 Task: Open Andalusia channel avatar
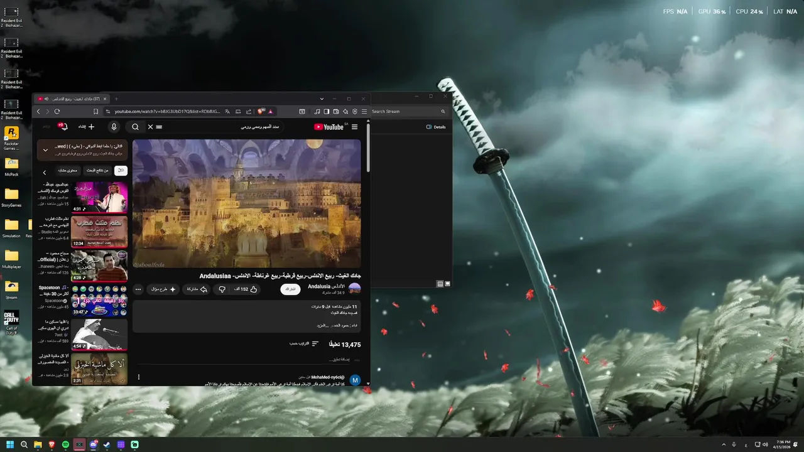tap(355, 289)
